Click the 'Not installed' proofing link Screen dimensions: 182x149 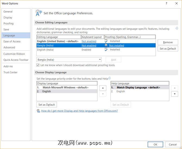[x=117, y=45]
